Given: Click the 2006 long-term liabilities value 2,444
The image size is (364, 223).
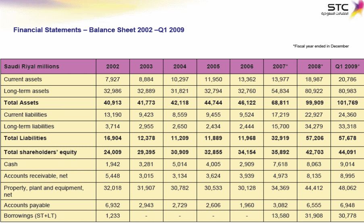Looking at the screenshot, I should click(x=247, y=126).
